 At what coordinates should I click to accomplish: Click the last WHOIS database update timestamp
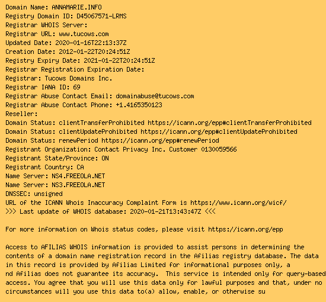[x=165, y=211]
